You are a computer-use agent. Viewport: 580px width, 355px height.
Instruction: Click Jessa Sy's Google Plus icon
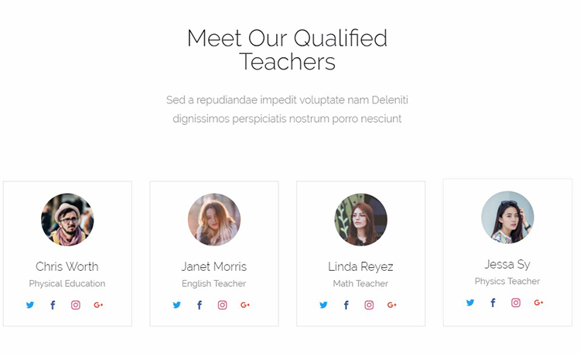point(538,303)
